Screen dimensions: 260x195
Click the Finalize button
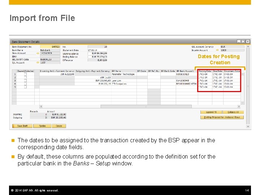pyautogui.click(x=42, y=126)
